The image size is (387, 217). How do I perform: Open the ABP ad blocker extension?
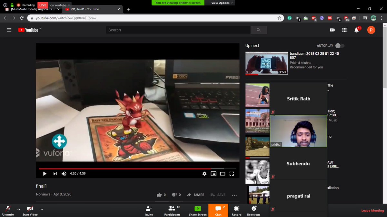click(314, 18)
